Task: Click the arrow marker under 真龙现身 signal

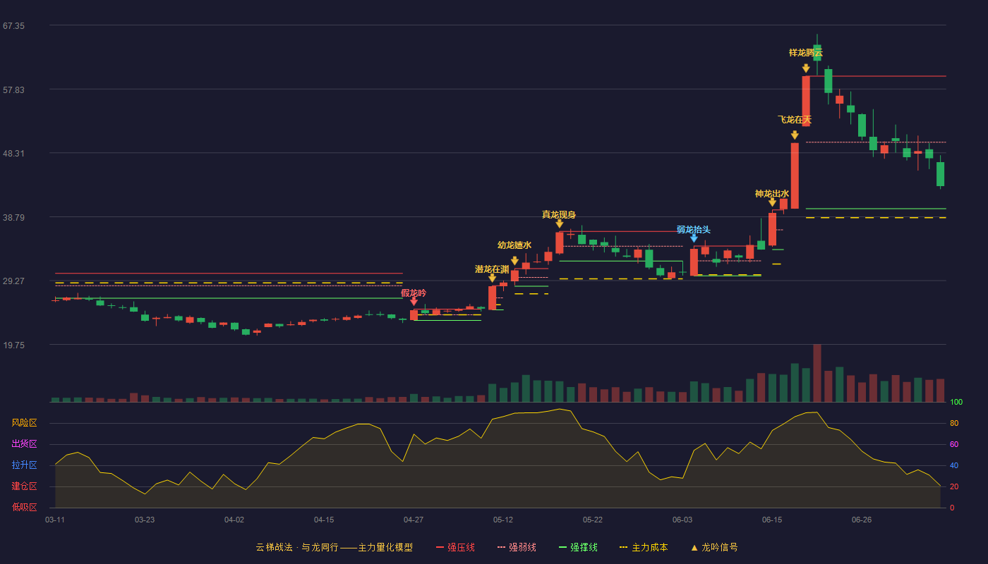Action: tap(560, 223)
